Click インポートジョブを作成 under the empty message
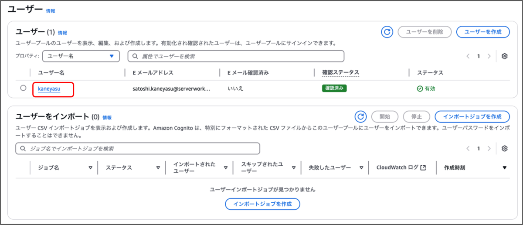The image size is (523, 225). [x=262, y=204]
